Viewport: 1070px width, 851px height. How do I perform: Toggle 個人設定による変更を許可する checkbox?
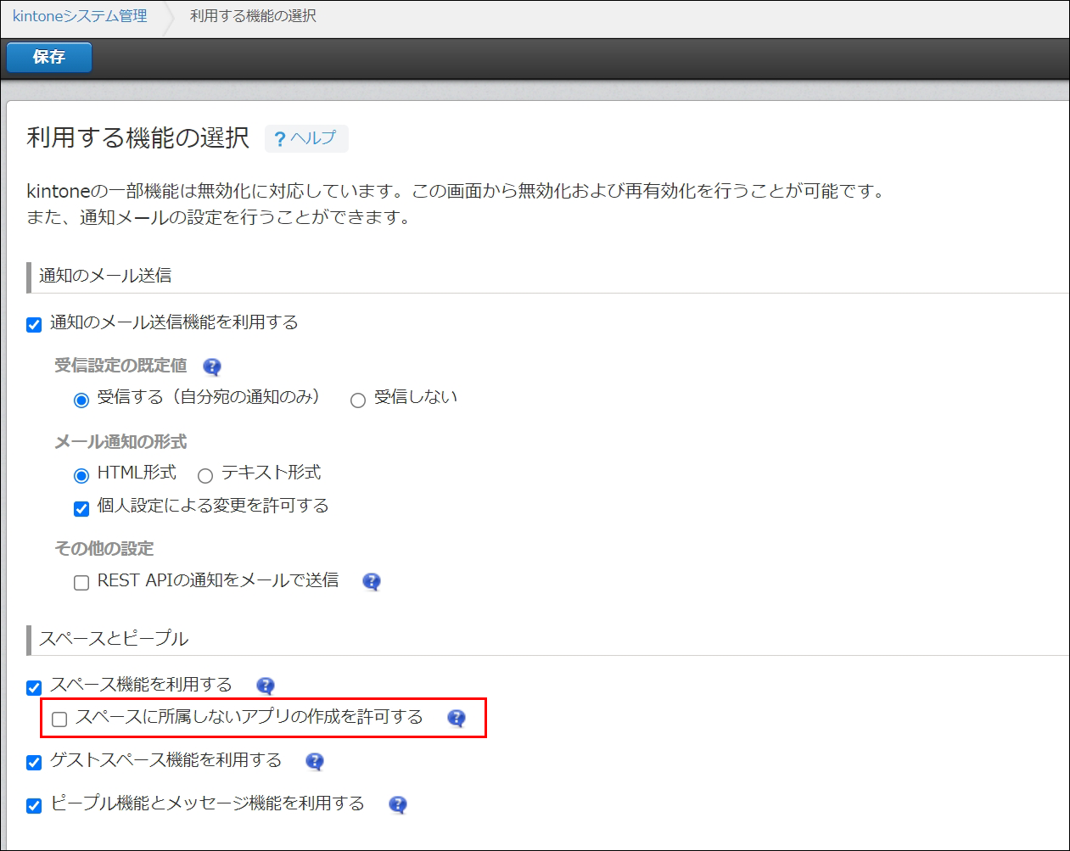pos(81,508)
